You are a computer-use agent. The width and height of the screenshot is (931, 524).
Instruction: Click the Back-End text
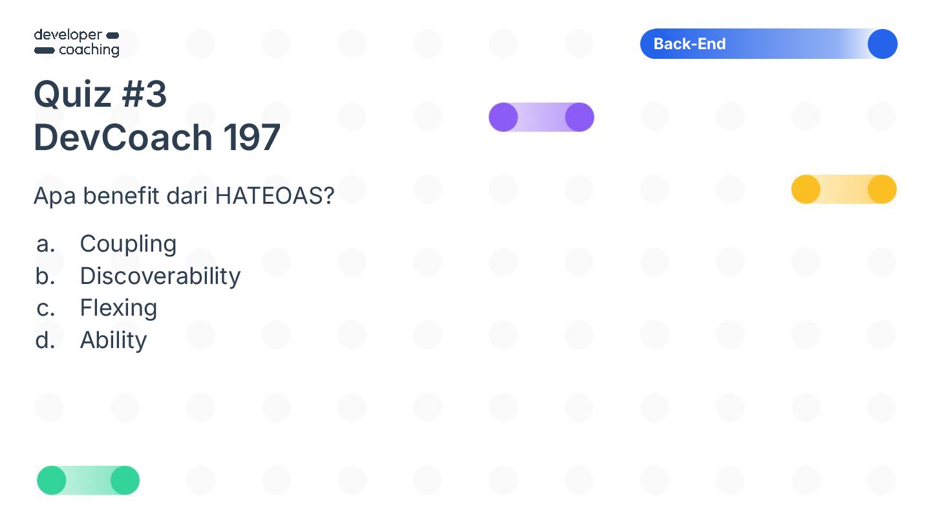point(689,44)
